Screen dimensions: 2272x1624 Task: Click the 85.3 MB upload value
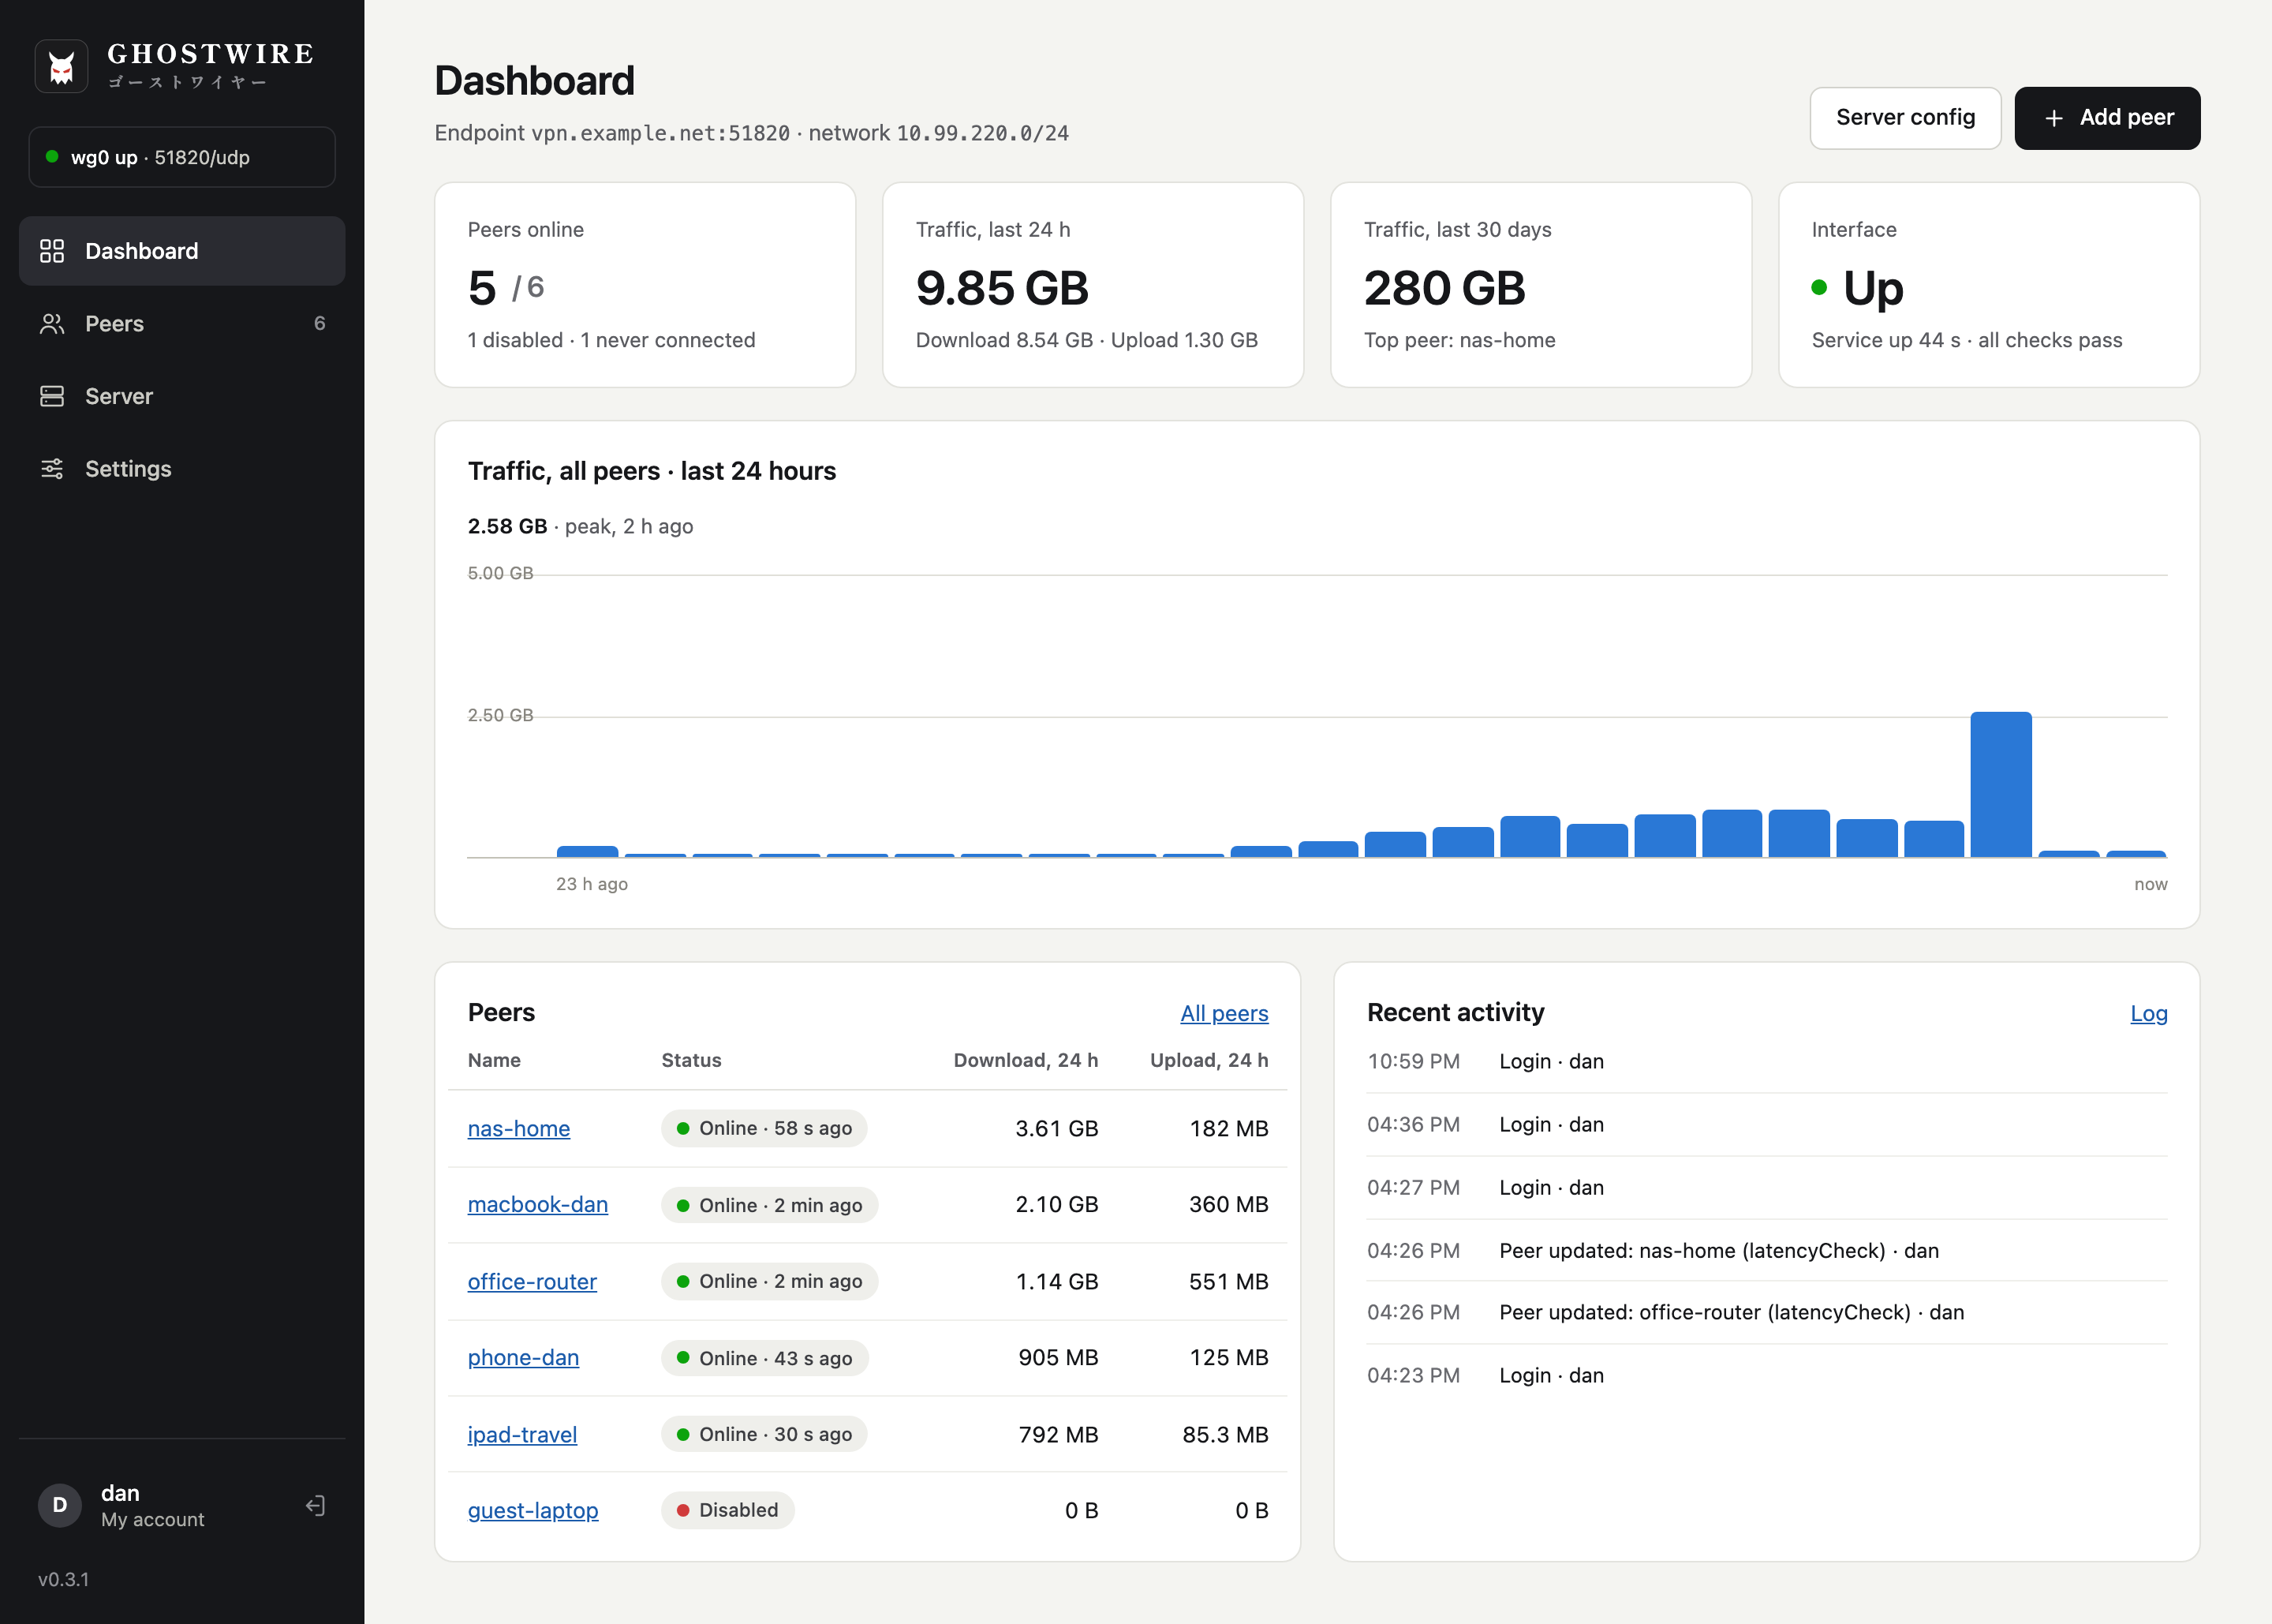1225,1434
